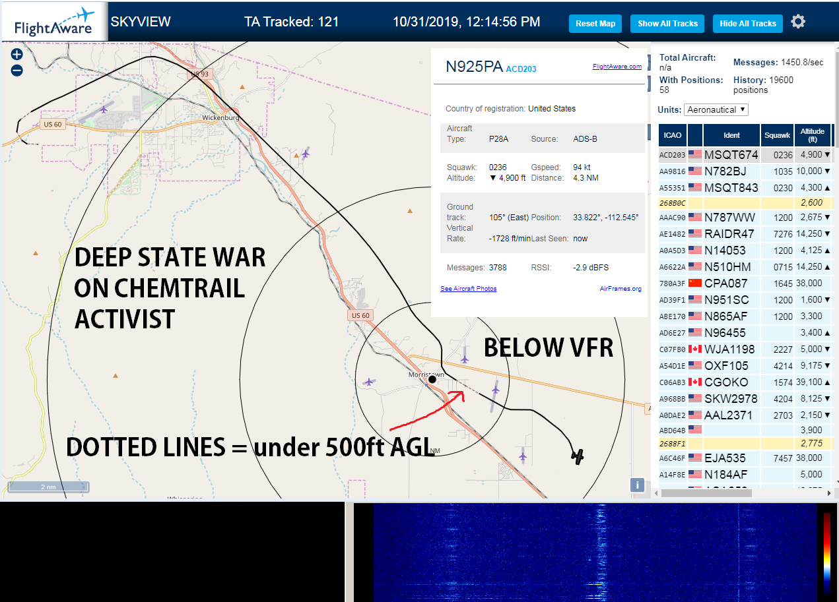This screenshot has width=839, height=602.
Task: Select the N787WW aircraft row
Action: tap(745, 217)
